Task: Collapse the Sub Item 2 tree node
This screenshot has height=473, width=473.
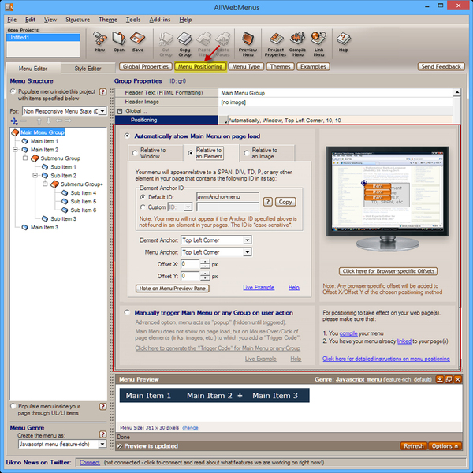Action: pos(35,176)
